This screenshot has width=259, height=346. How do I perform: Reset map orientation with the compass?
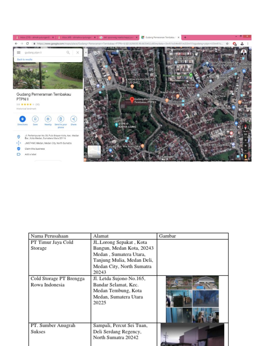point(246,127)
